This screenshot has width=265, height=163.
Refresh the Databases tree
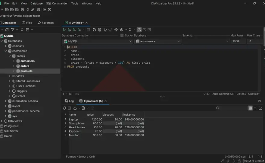point(7,30)
